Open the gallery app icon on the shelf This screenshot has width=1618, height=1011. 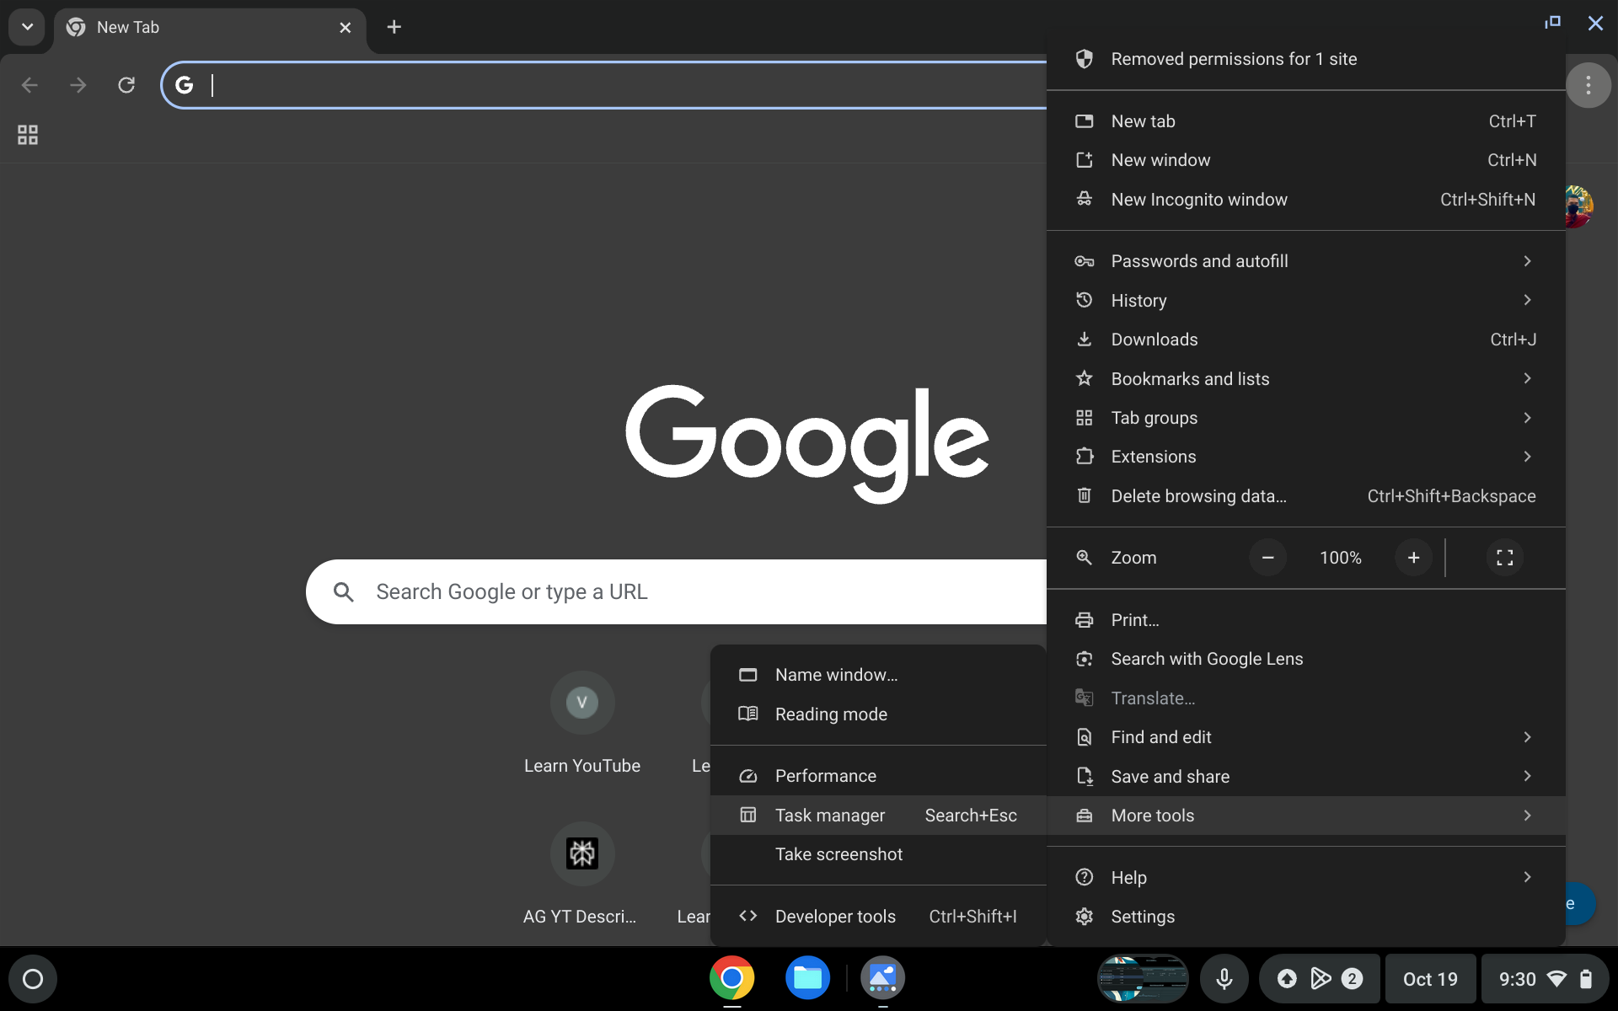coord(882,978)
